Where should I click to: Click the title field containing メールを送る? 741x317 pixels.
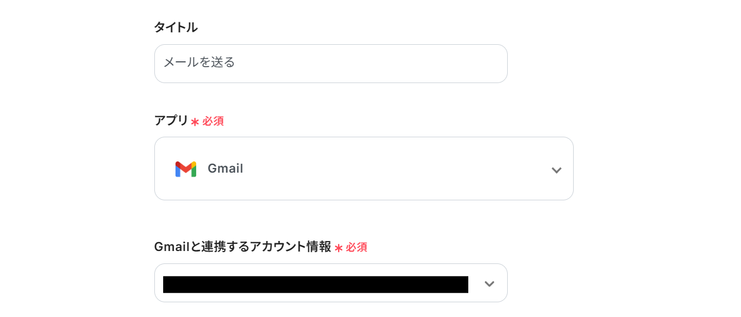(x=330, y=64)
